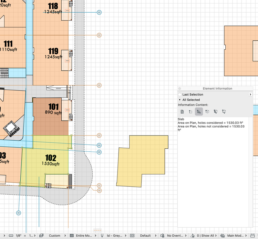Click the highlighted area-on-plan information icon

(199, 112)
